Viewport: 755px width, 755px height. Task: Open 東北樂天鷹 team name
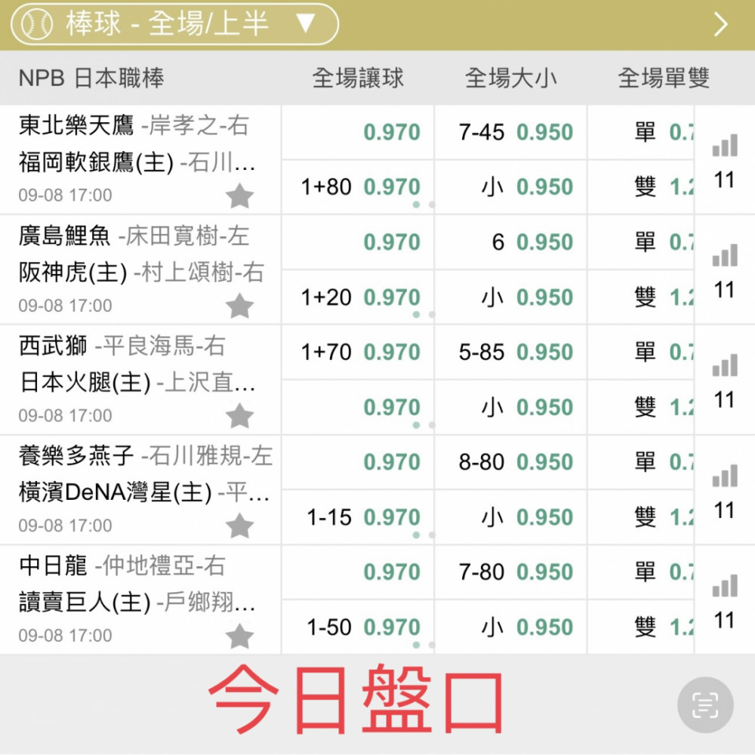click(x=76, y=125)
